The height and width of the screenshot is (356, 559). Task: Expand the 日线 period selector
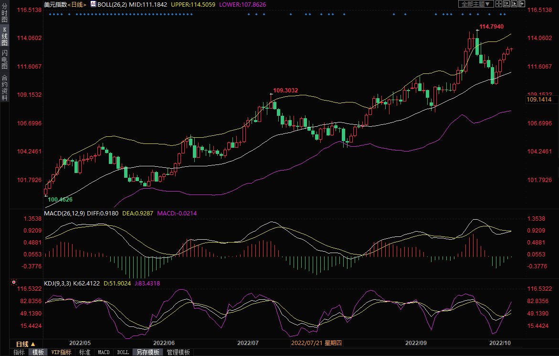tap(25, 344)
